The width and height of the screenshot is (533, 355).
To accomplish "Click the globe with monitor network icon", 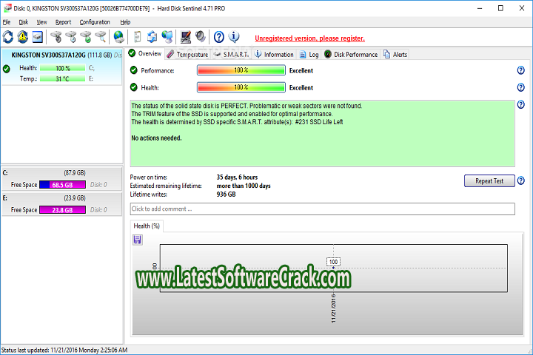I will [x=167, y=37].
